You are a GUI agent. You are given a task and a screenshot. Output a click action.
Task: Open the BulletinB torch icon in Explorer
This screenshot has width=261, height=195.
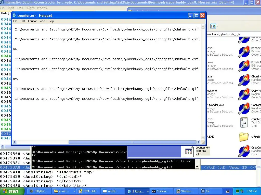pos(244,66)
